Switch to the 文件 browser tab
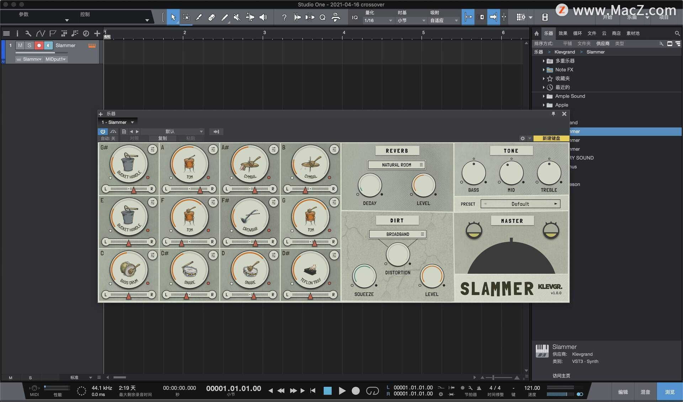Screen dimensions: 683x402 [x=592, y=33]
